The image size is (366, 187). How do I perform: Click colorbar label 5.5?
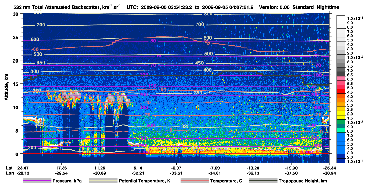[350, 84]
